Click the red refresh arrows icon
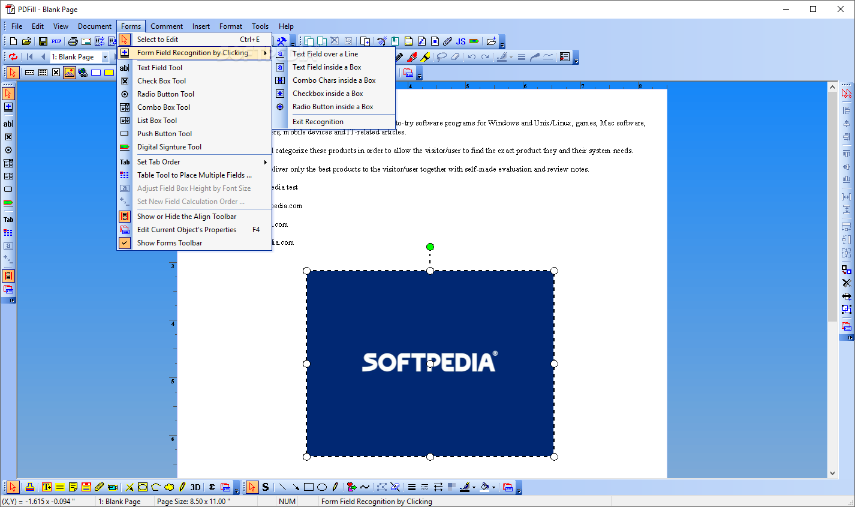The height and width of the screenshot is (507, 855). 13,56
